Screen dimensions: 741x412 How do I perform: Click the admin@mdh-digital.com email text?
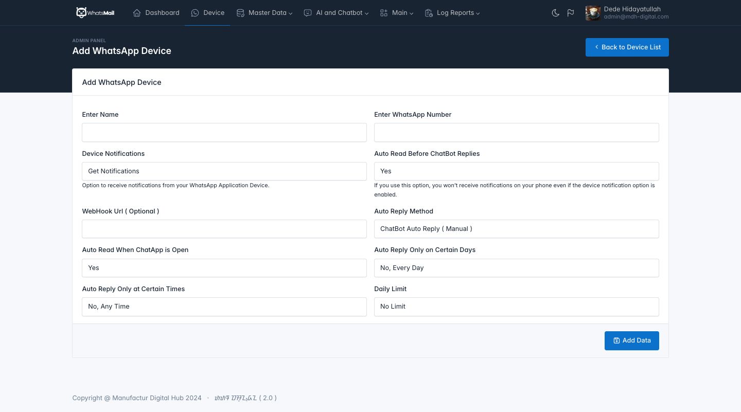(637, 17)
